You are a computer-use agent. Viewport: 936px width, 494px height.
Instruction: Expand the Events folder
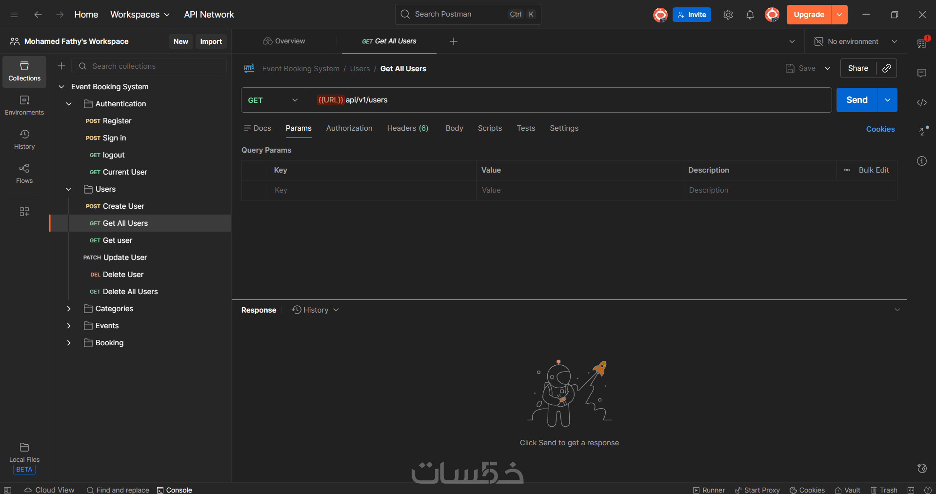coord(69,326)
